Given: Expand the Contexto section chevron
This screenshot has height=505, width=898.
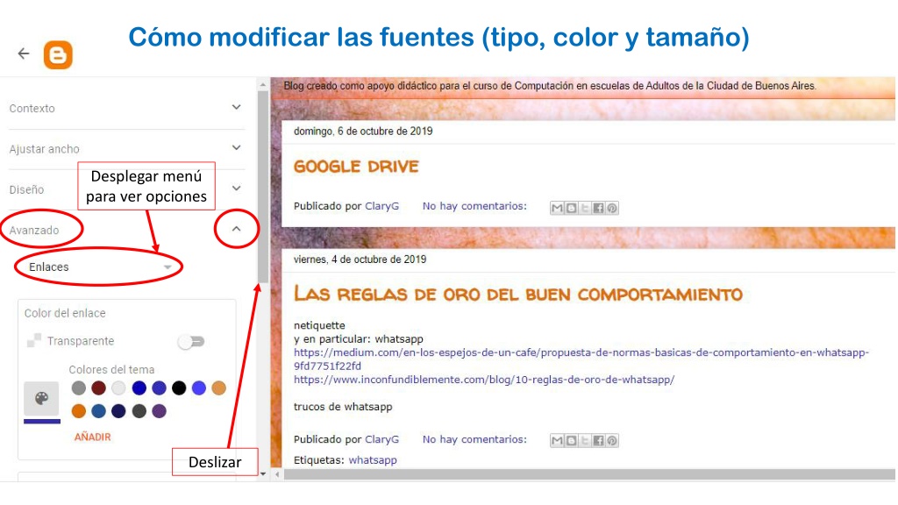Looking at the screenshot, I should click(236, 107).
